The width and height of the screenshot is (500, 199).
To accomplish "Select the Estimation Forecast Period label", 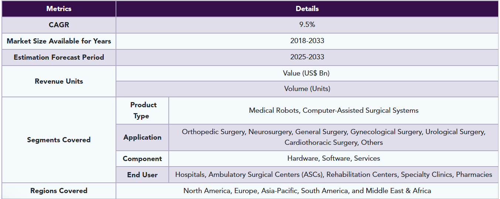I will 59,57.
